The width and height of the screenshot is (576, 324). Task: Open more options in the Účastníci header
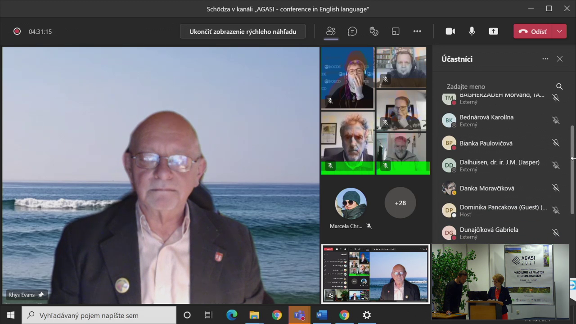pyautogui.click(x=545, y=59)
